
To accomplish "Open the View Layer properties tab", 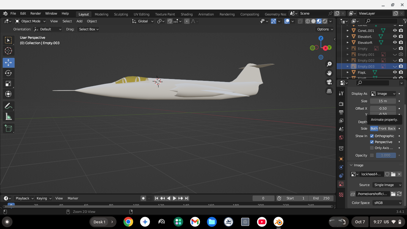I will click(341, 120).
